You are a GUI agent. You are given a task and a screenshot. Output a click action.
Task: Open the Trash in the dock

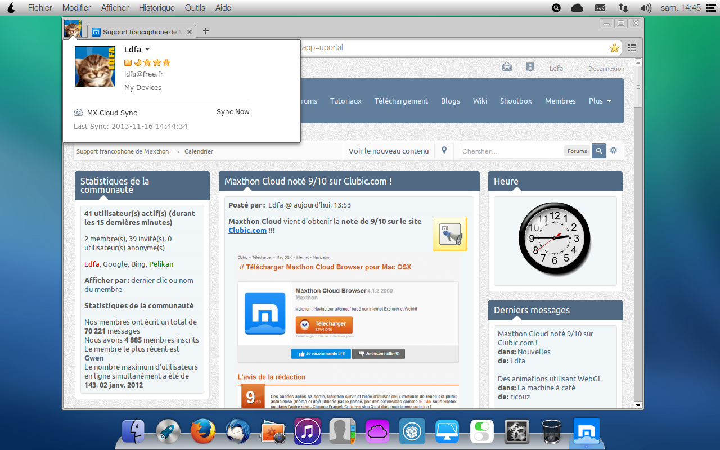coord(552,432)
